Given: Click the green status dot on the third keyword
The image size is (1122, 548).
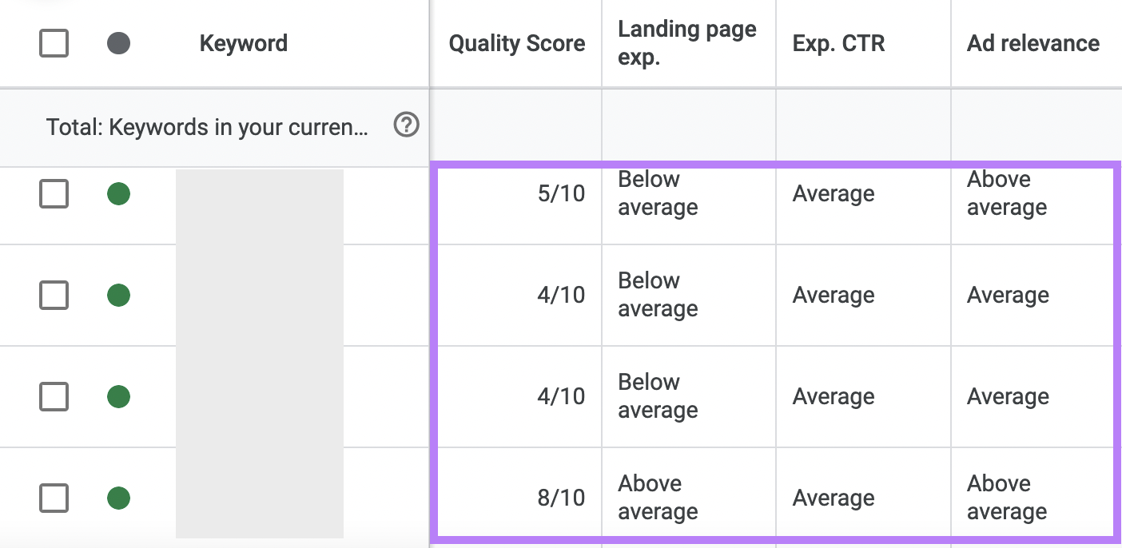Looking at the screenshot, I should pos(118,396).
